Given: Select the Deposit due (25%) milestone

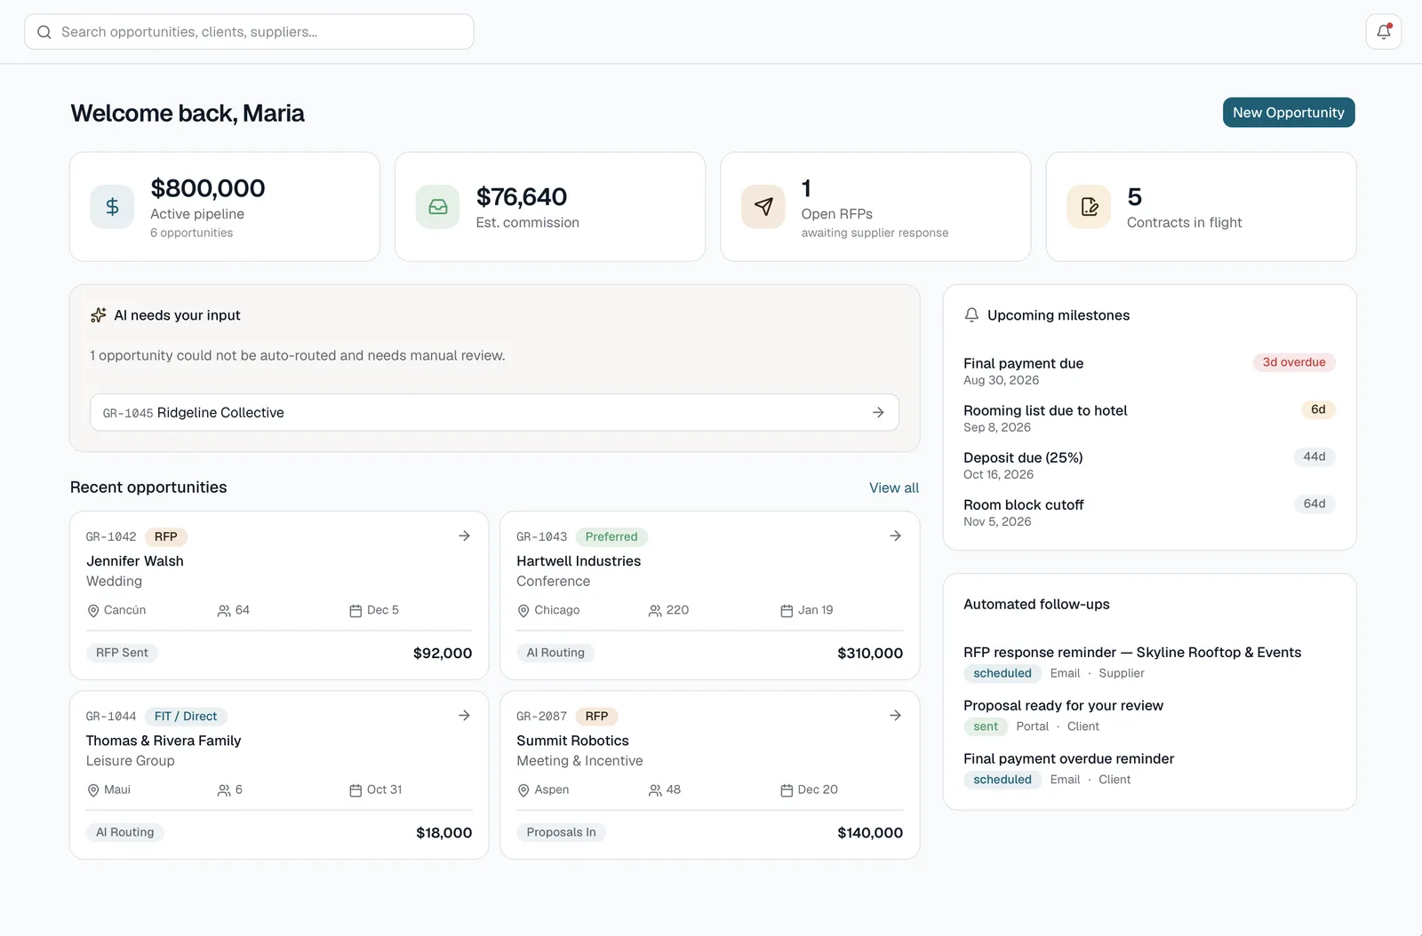Looking at the screenshot, I should 1149,465.
